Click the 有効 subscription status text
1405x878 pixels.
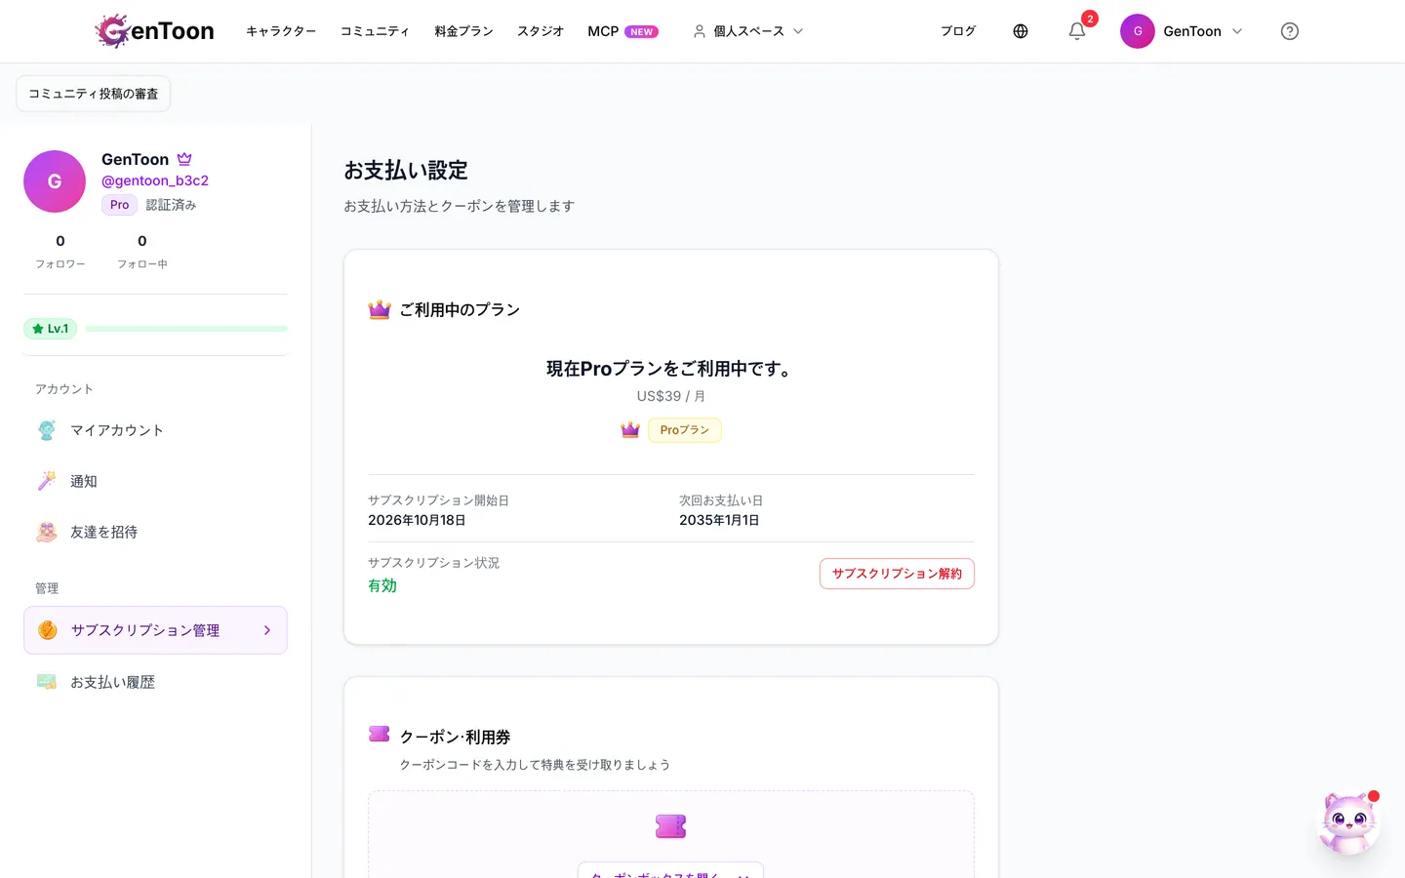pyautogui.click(x=382, y=585)
